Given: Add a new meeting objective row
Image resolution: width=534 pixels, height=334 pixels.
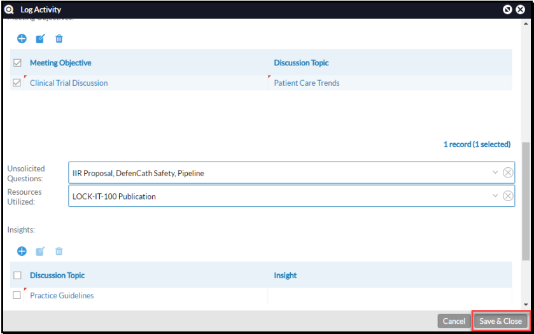Looking at the screenshot, I should click(x=22, y=38).
